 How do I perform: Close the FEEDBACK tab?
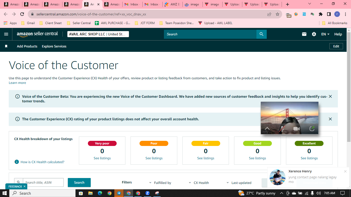click(24, 186)
